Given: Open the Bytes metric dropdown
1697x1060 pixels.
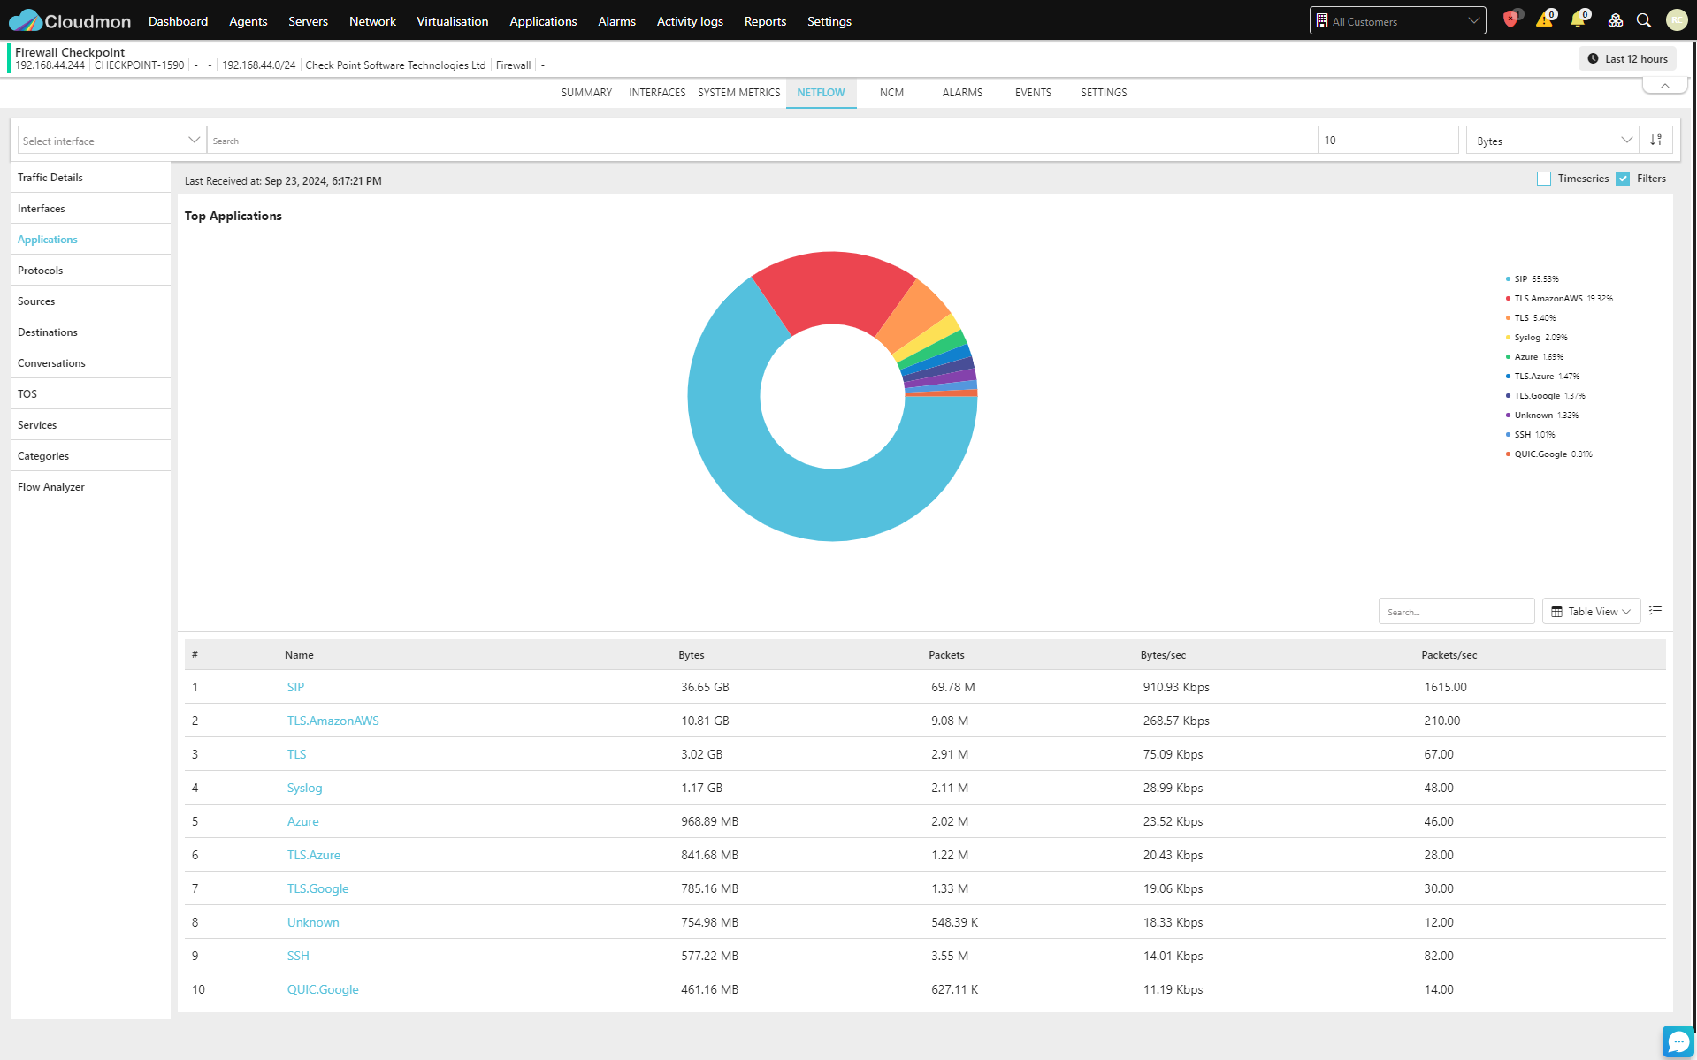Looking at the screenshot, I should [1554, 140].
